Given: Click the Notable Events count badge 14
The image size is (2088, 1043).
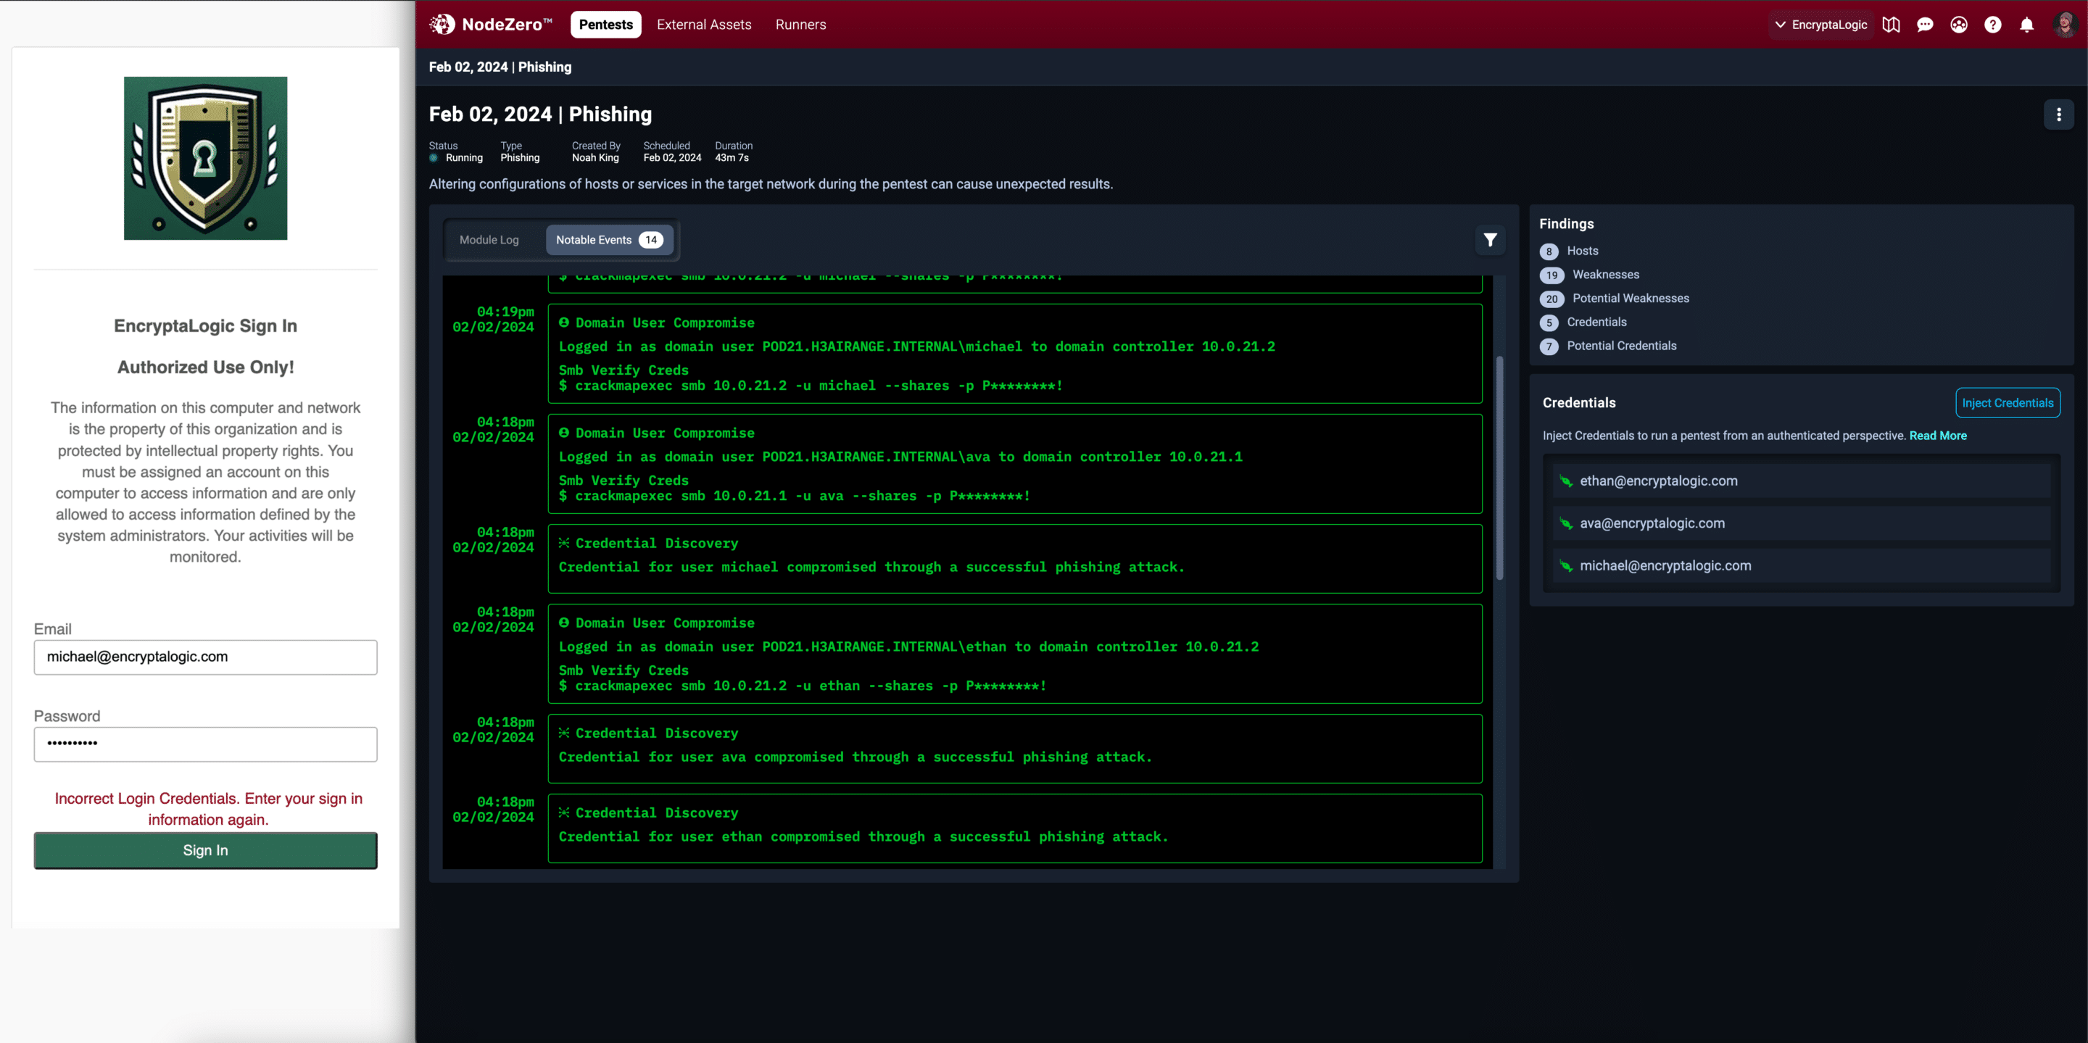Looking at the screenshot, I should 651,240.
